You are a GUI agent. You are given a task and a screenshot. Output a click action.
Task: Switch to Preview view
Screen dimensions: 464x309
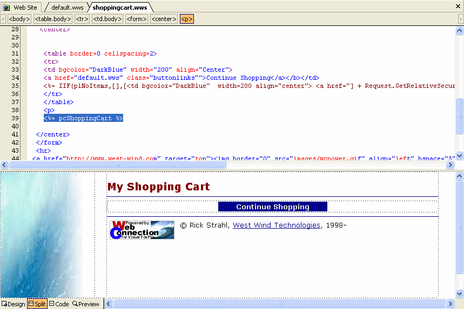point(86,304)
